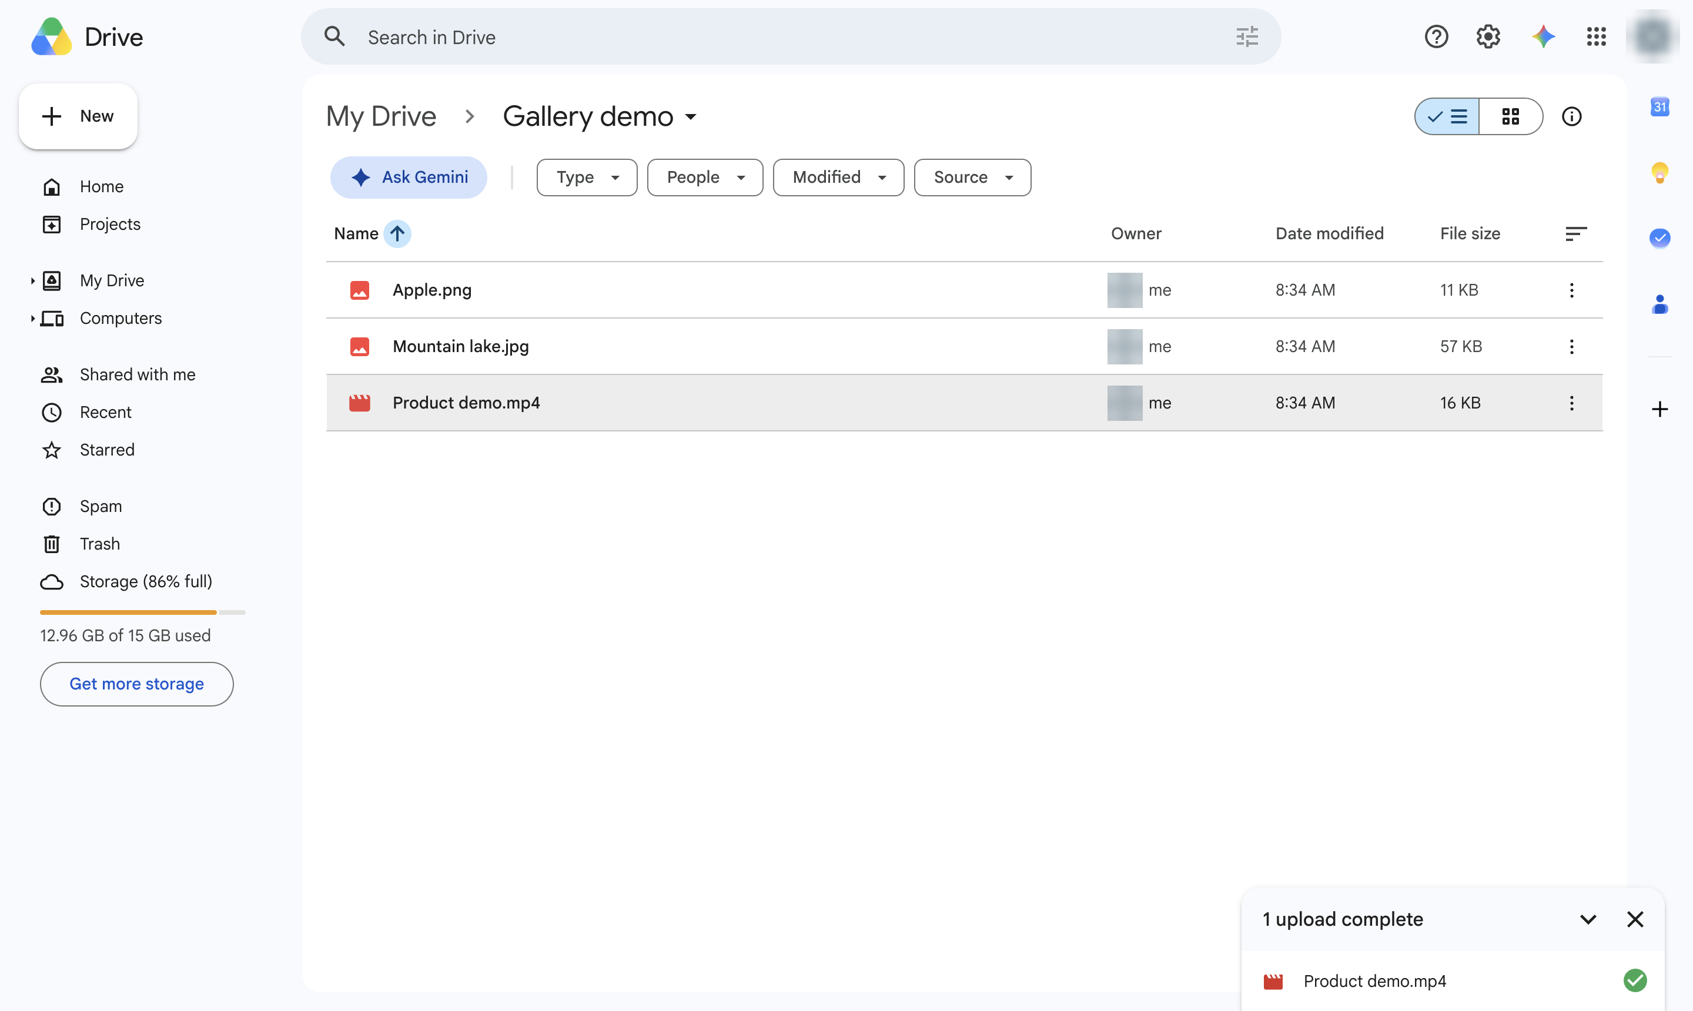
Task: Open more actions for Mountain lake.jpg
Action: coord(1571,347)
